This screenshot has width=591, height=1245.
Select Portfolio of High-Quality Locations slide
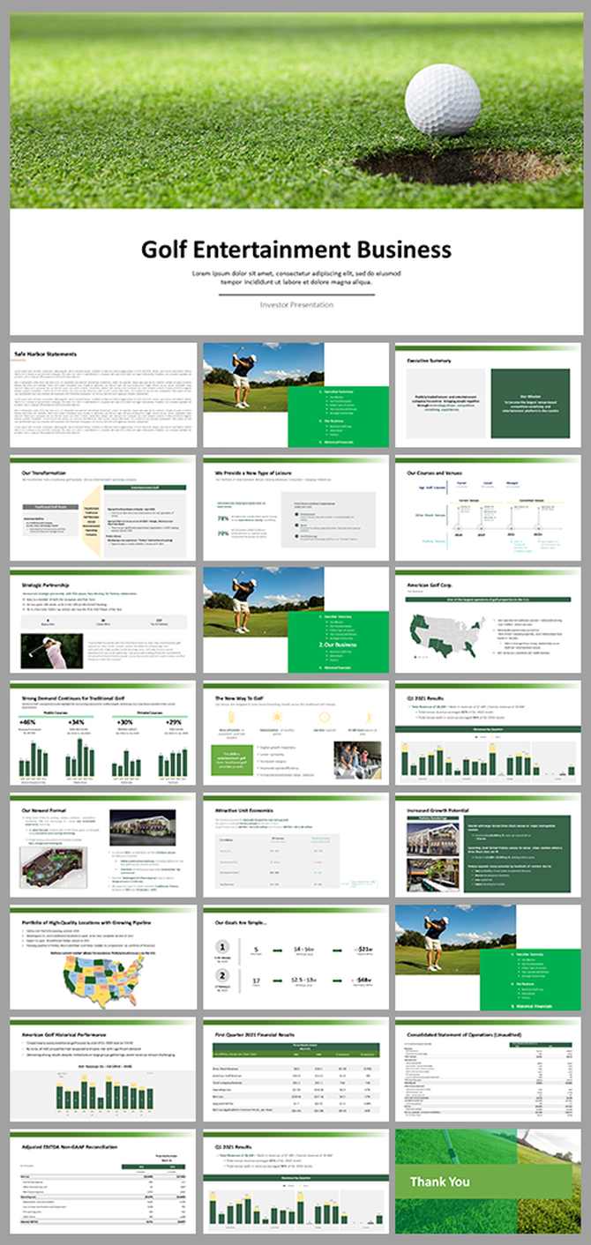click(103, 958)
